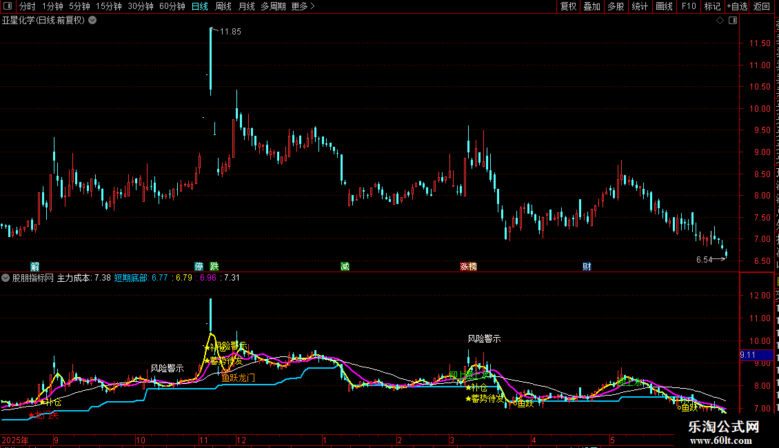The image size is (779, 448).
Task: Switch to 周线 weekly chart
Action: 223,6
